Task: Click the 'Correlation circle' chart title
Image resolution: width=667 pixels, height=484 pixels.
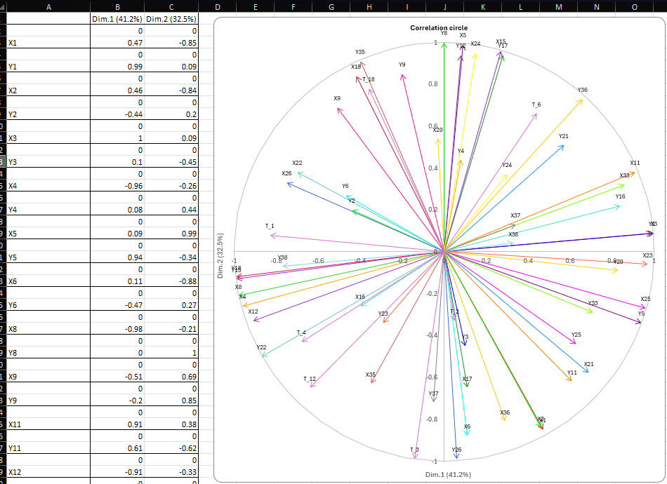Action: [439, 27]
